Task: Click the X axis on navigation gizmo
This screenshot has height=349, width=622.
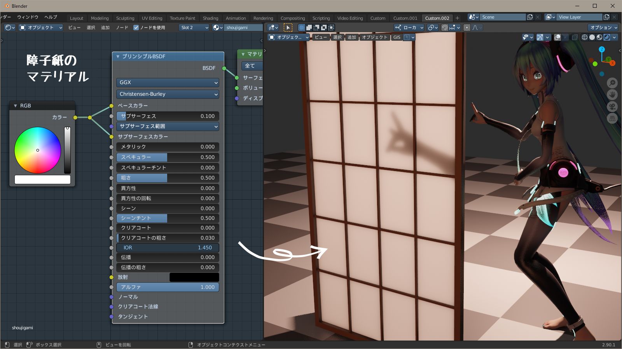Action: tap(612, 63)
